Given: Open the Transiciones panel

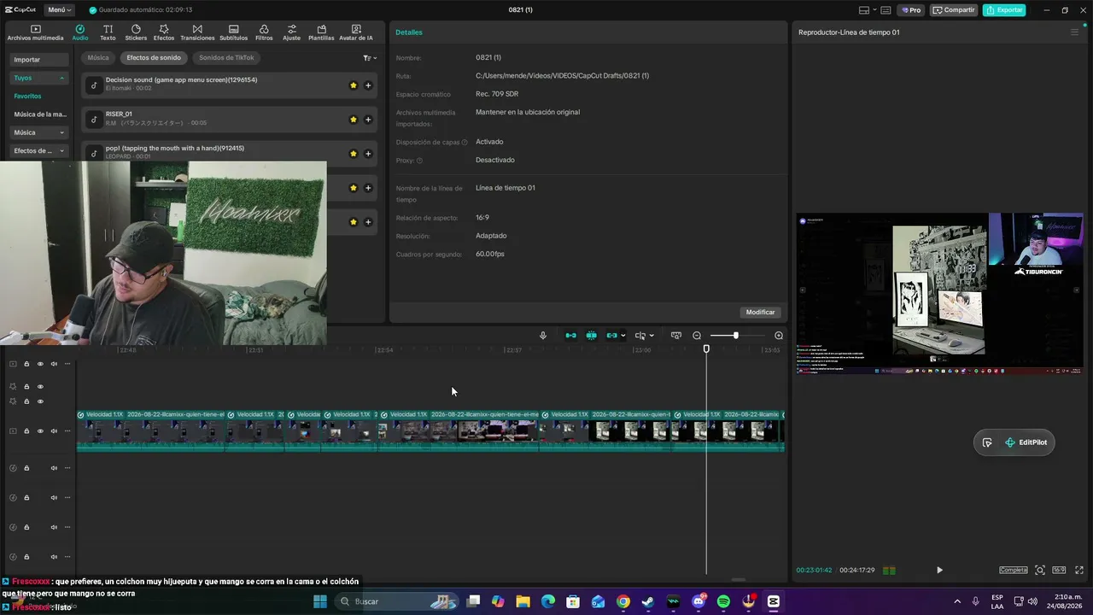Looking at the screenshot, I should click(x=197, y=32).
